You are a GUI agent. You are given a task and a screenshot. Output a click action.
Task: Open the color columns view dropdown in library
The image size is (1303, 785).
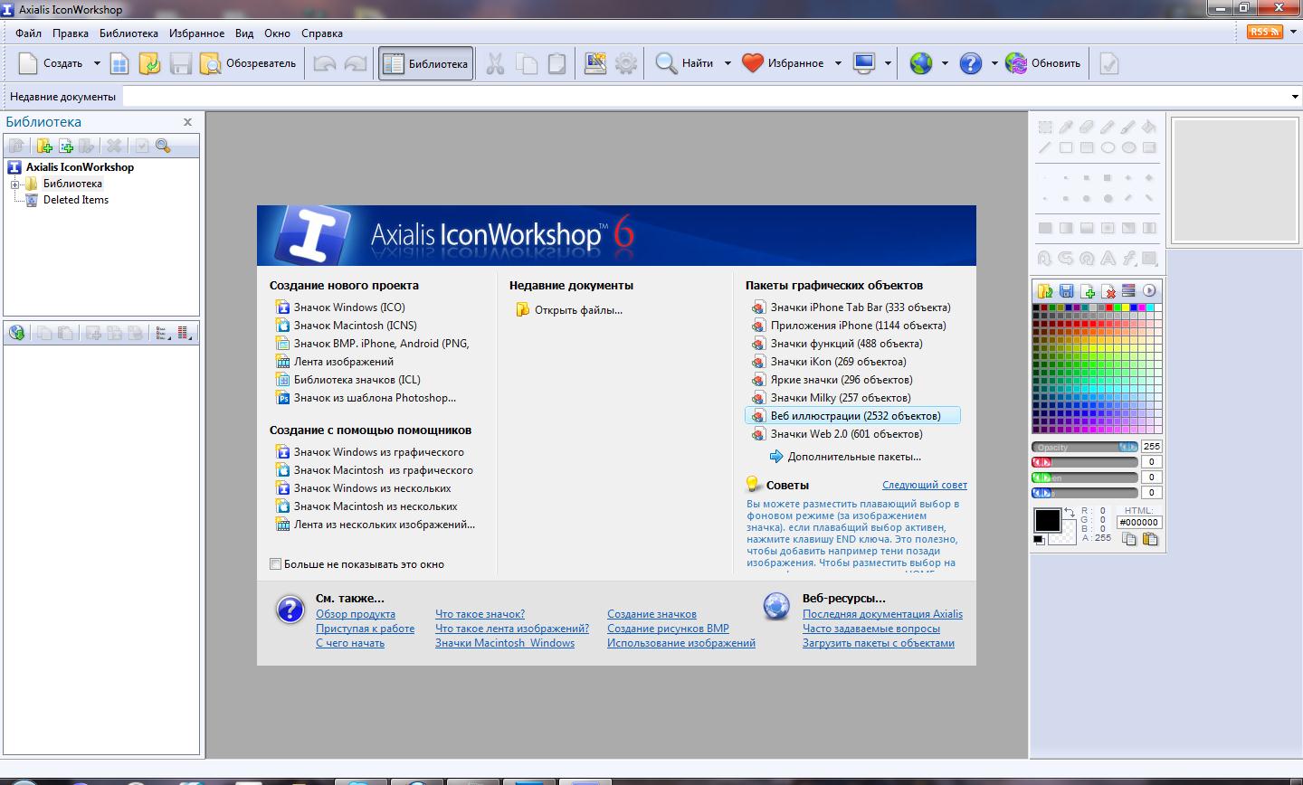(x=185, y=333)
